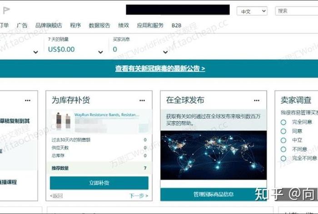Click the US$0.00 sales value
Viewport: 318px width, 214px height.
tap(61, 49)
